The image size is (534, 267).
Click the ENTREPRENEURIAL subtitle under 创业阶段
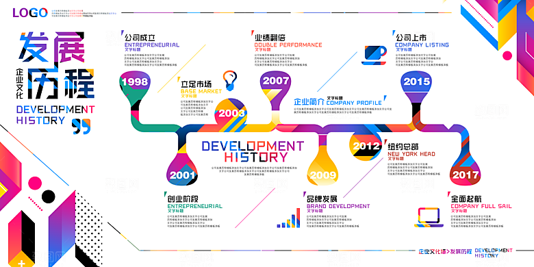[x=195, y=206]
